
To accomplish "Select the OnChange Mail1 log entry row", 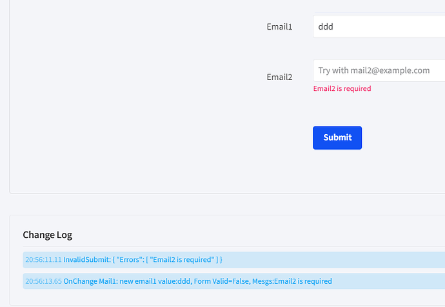I will coord(234,281).
